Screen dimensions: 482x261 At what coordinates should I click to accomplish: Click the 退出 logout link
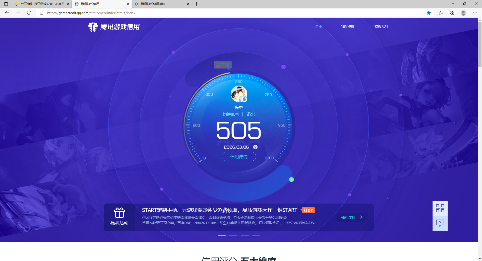coord(251,114)
